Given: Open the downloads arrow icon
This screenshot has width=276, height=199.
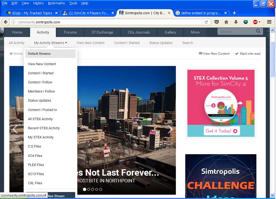Looking at the screenshot, I should tap(236, 22).
